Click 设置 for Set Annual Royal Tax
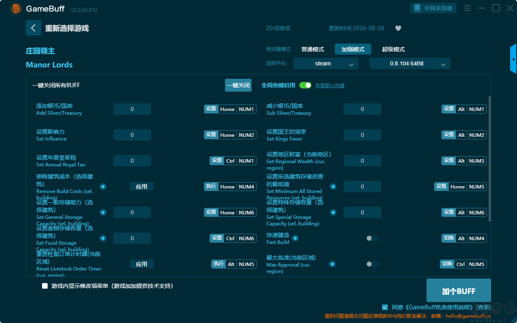517x323 pixels. coord(217,161)
